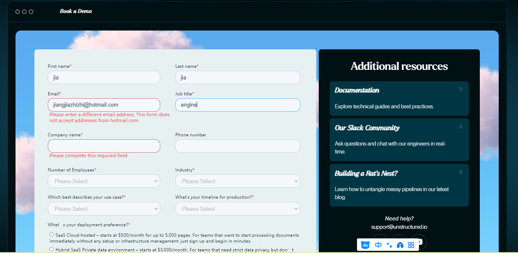This screenshot has height=253, width=518.
Task: Open the Number of Employees dropdown
Action: tap(104, 181)
